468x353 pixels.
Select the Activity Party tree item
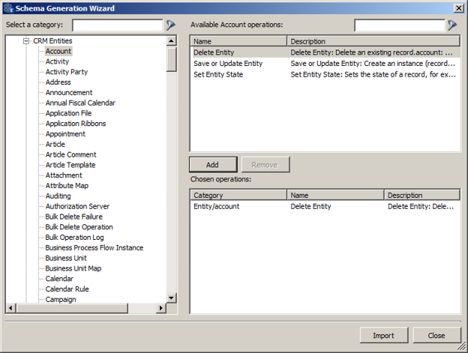click(66, 72)
